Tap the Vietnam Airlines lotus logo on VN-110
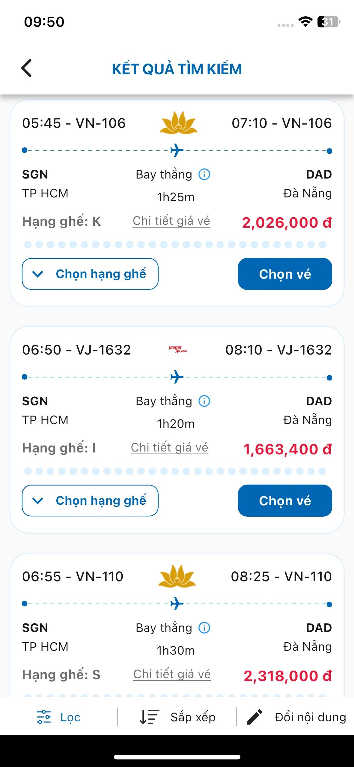The height and width of the screenshot is (767, 354). pos(177,576)
